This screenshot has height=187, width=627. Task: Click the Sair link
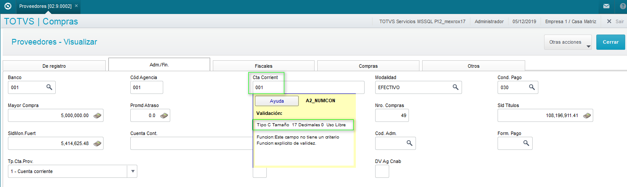click(x=619, y=21)
